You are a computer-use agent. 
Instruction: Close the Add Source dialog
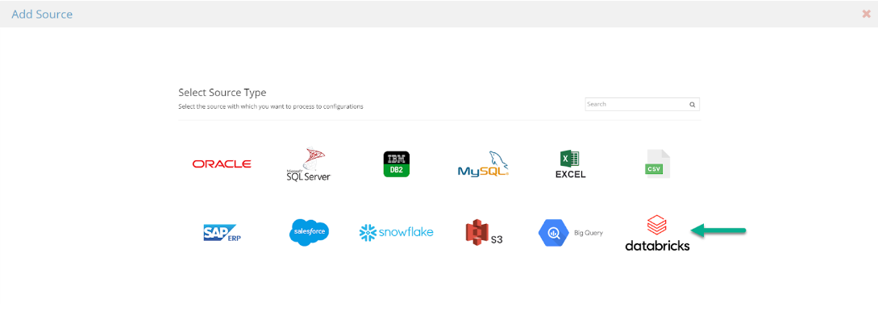(866, 14)
